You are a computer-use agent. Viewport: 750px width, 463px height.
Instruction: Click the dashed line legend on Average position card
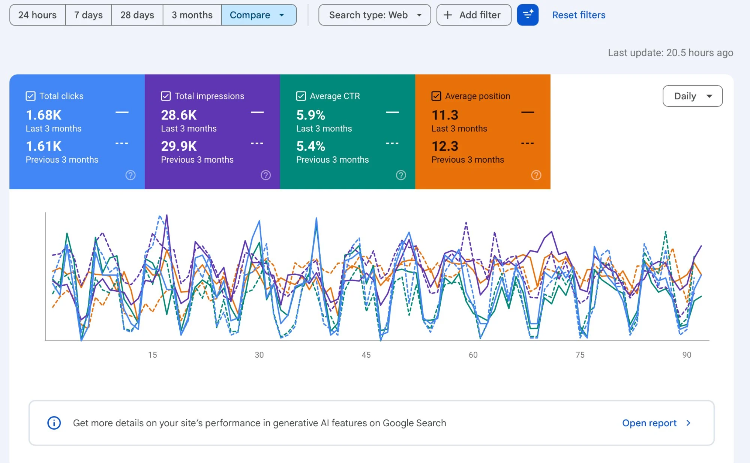528,143
